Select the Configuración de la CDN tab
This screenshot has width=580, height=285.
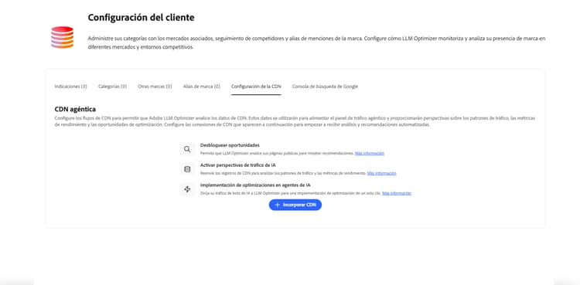[x=256, y=87]
